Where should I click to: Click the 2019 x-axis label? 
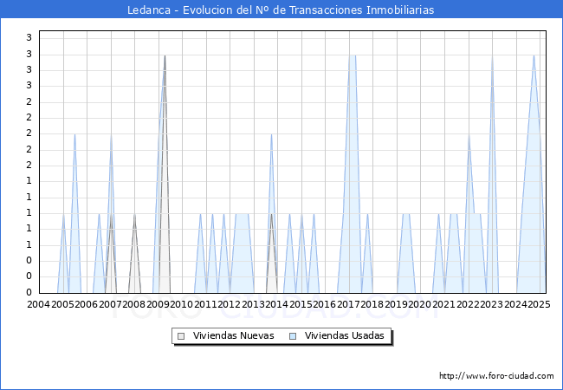(x=396, y=304)
